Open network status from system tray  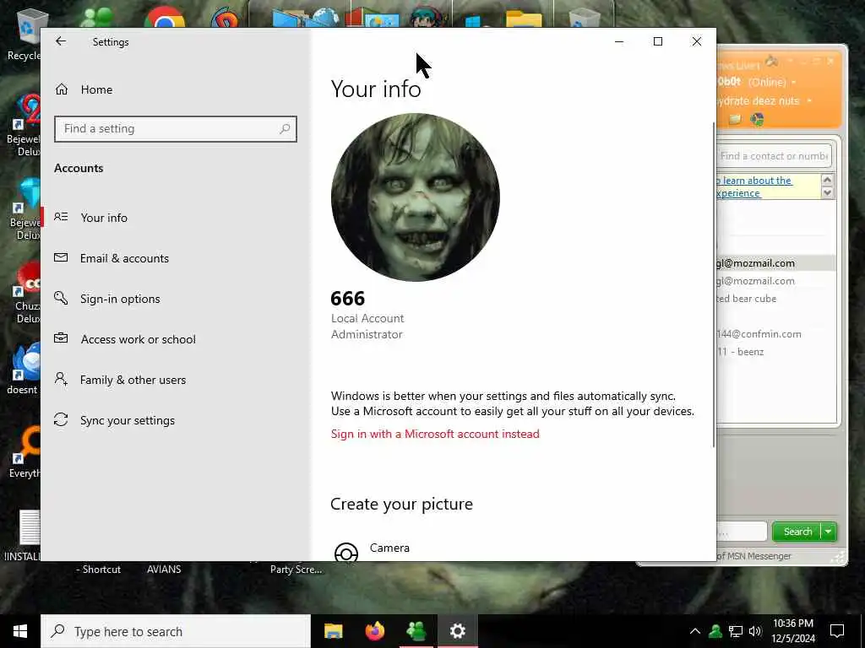tap(736, 631)
